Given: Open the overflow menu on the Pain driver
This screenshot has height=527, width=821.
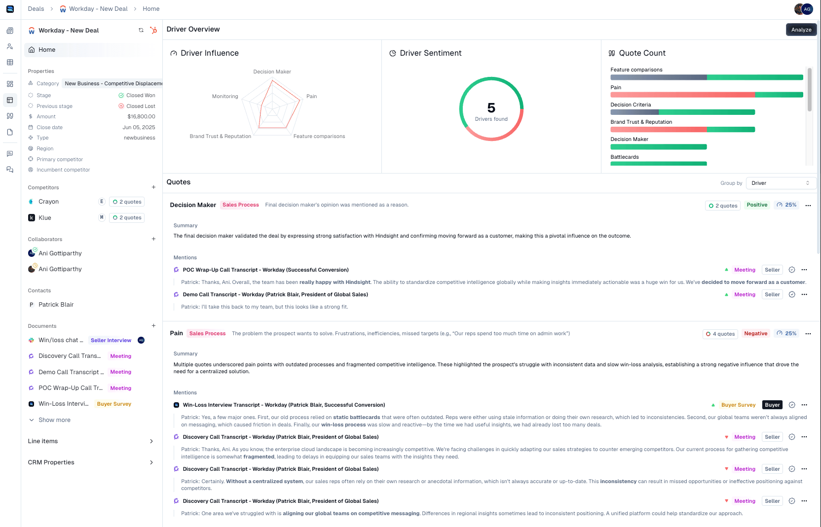Looking at the screenshot, I should point(808,334).
